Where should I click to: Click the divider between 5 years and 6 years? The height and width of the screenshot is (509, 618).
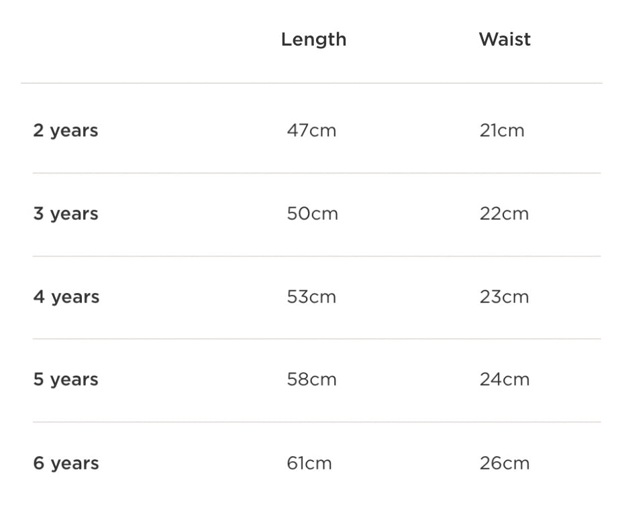click(317, 422)
